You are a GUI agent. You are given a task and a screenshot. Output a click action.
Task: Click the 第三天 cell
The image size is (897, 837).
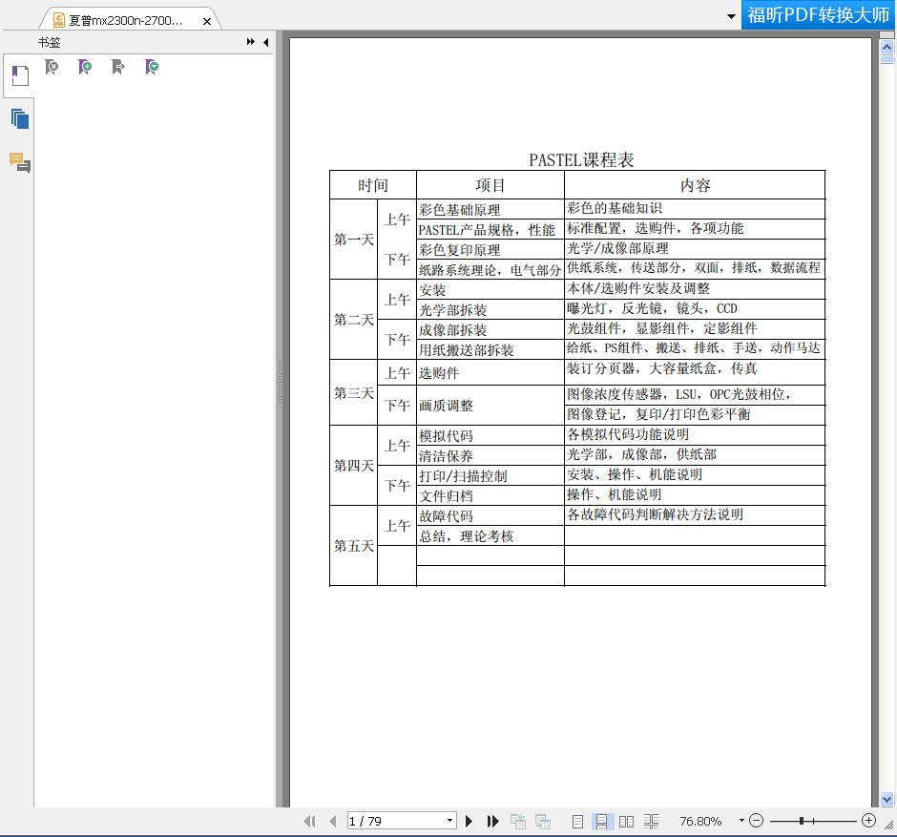tap(354, 393)
